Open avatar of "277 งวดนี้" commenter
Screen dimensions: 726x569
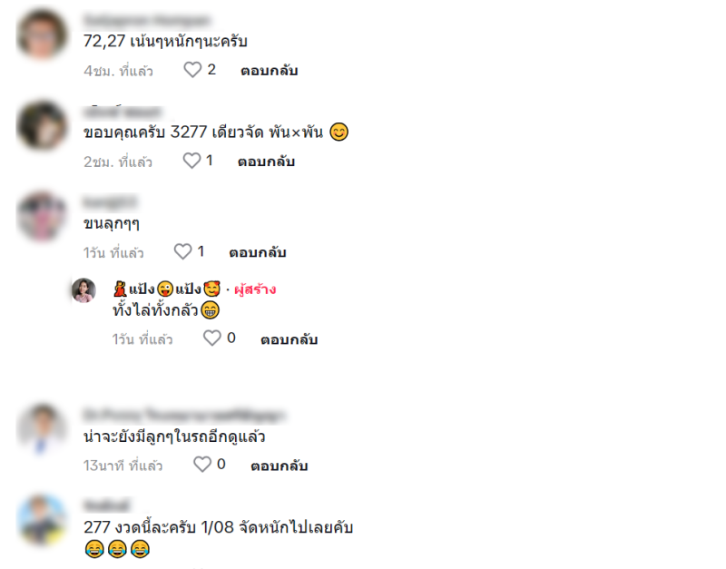pyautogui.click(x=42, y=519)
